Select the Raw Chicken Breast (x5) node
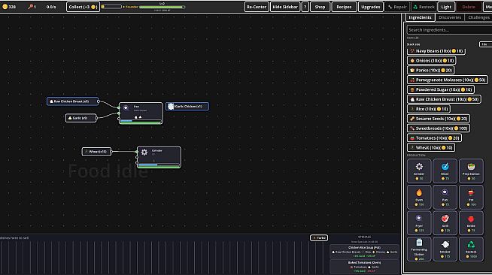 pos(72,101)
